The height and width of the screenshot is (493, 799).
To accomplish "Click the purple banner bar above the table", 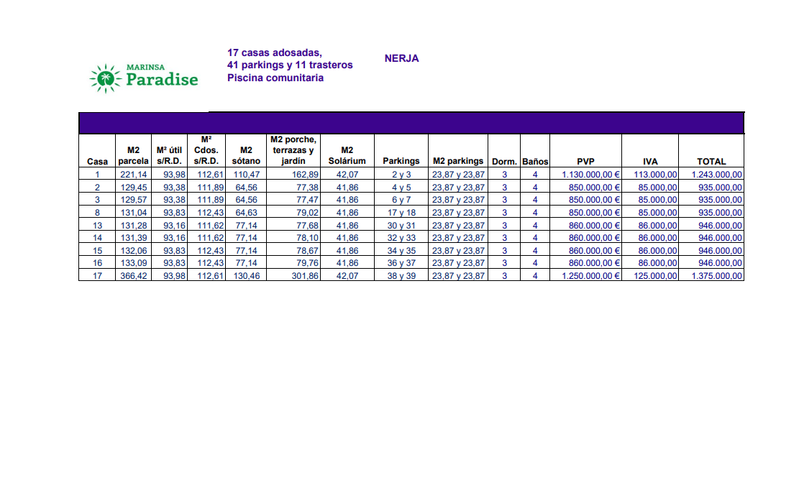I will point(411,123).
